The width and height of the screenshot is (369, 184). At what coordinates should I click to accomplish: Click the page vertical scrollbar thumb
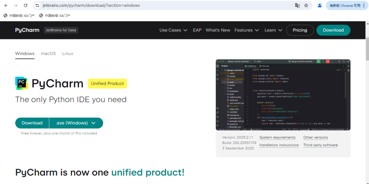367,49
